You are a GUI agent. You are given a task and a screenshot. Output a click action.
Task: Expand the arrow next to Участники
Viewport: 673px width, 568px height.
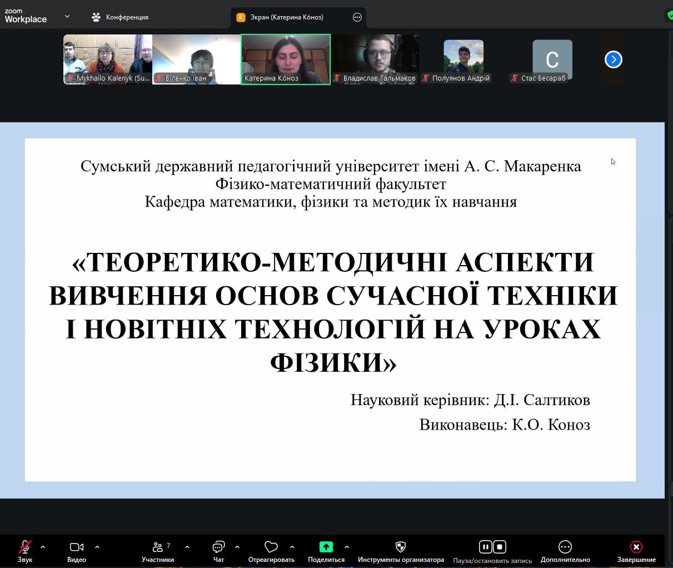click(187, 547)
